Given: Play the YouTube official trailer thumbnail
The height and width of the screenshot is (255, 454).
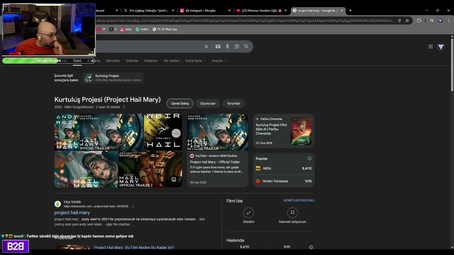Looking at the screenshot, I should click(217, 132).
